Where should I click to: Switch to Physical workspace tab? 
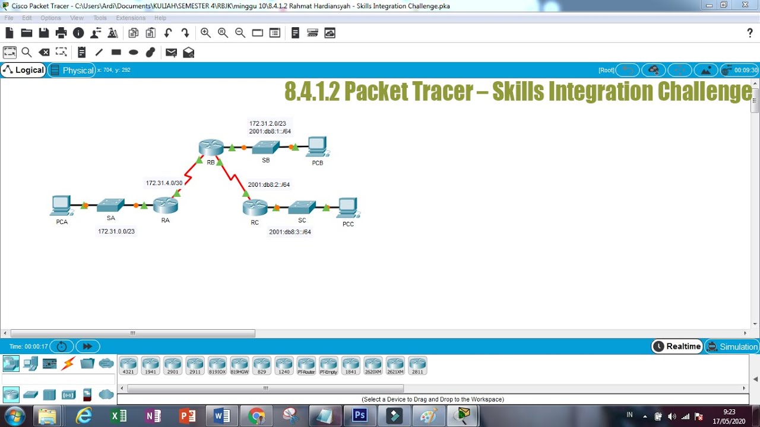pos(72,70)
